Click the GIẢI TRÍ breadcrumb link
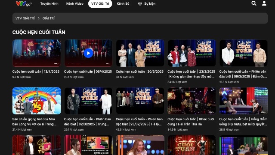Screen dimensions: 275x155 (x=49, y=18)
